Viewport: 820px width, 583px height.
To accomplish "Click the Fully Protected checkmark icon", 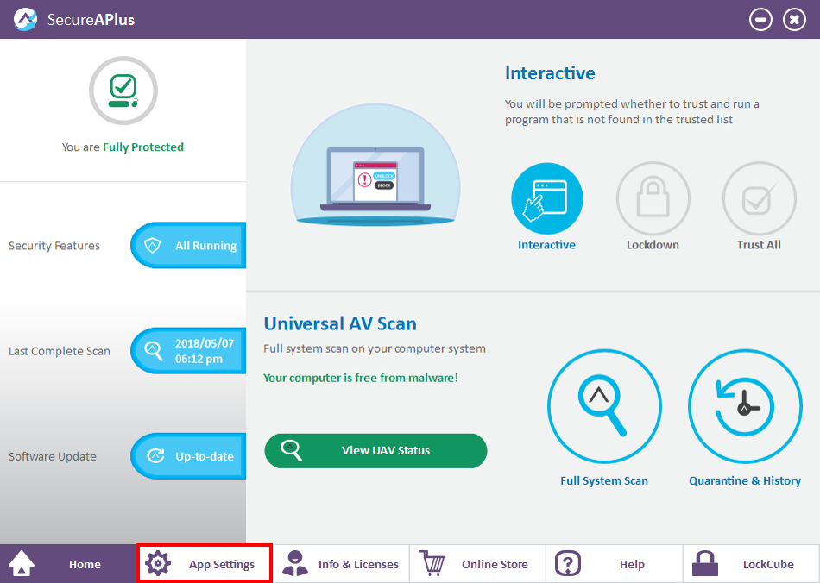I will (123, 91).
